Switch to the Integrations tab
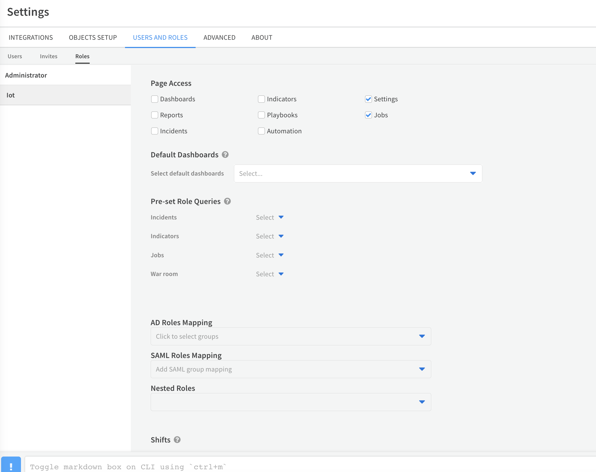Viewport: 596px width, 472px height. (31, 38)
